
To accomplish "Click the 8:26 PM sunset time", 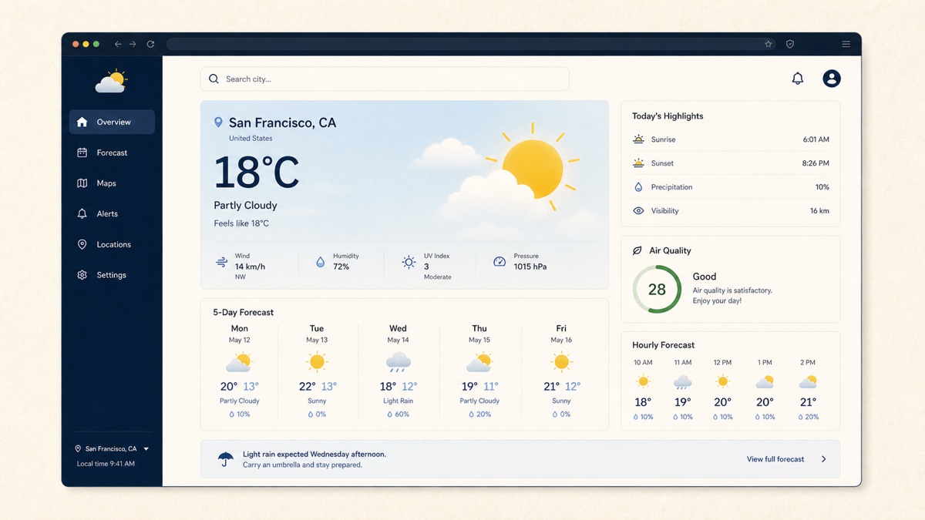I will click(816, 163).
